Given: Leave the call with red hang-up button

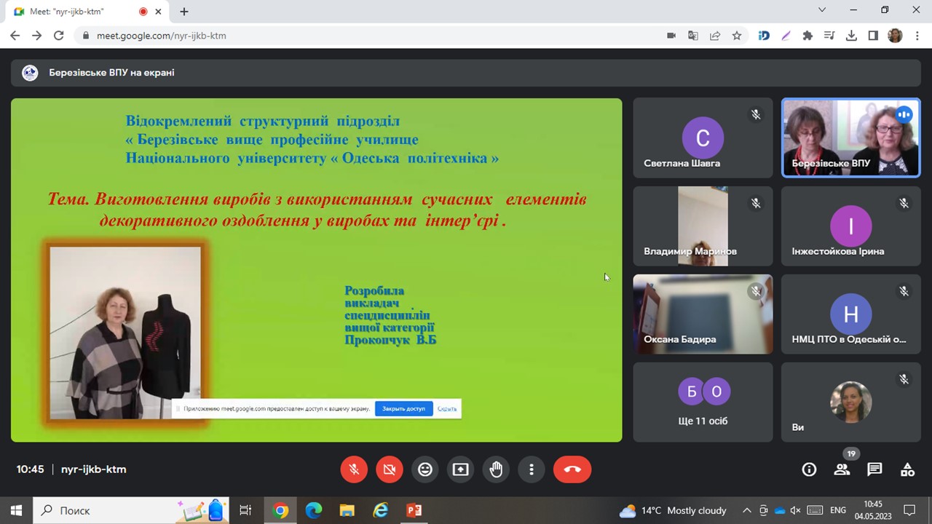Looking at the screenshot, I should (x=572, y=469).
